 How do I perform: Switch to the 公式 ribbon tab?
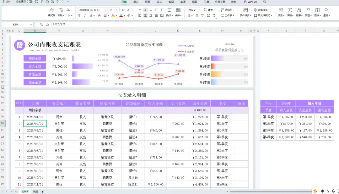pyautogui.click(x=159, y=2)
